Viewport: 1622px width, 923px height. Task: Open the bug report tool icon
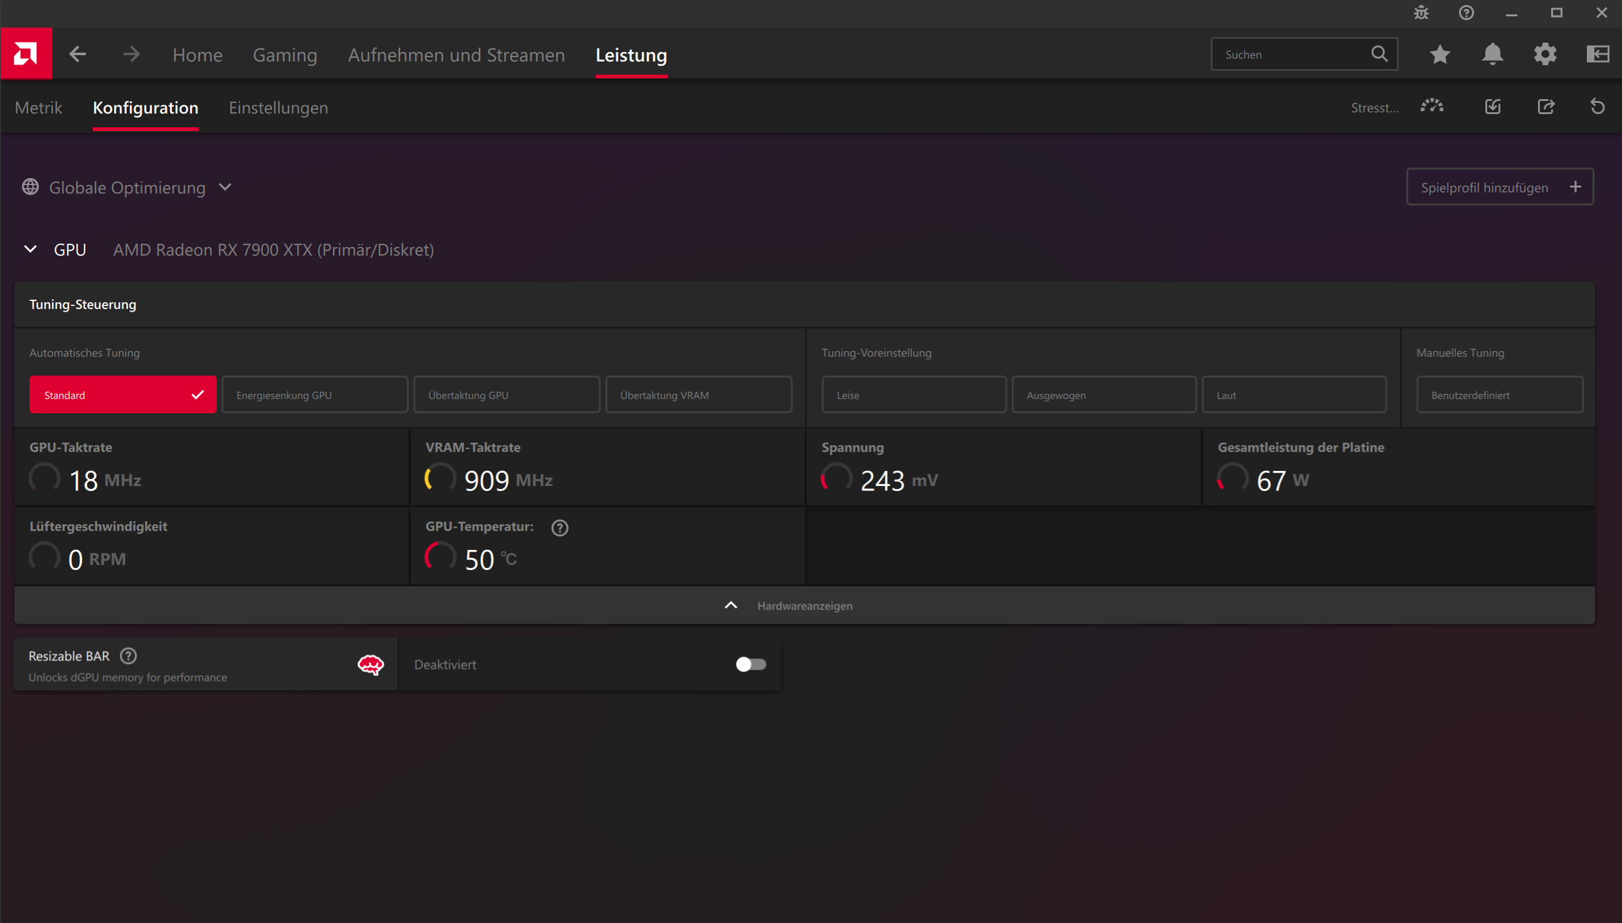(1421, 13)
